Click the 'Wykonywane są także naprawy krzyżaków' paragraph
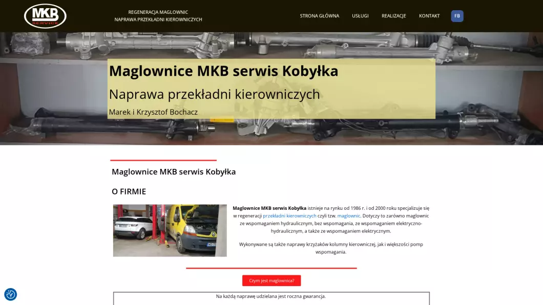 pyautogui.click(x=331, y=248)
